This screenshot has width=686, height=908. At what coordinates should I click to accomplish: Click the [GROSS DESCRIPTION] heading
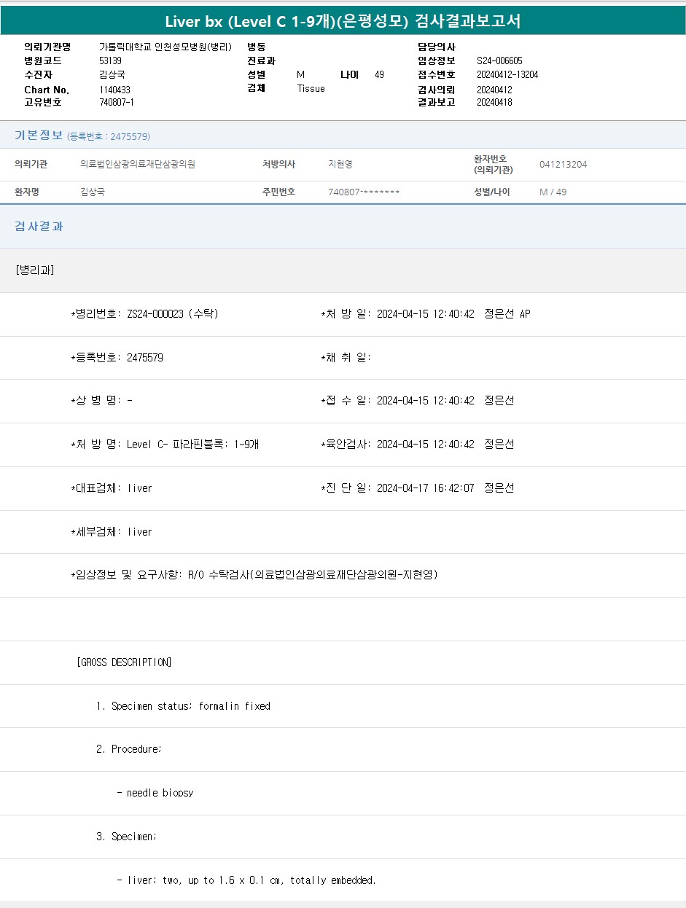(124, 662)
